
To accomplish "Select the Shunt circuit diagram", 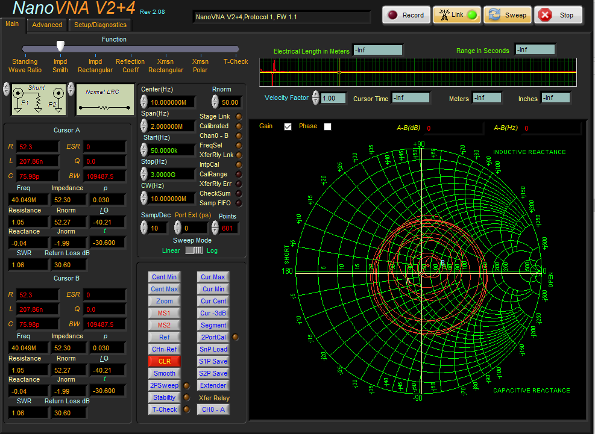I will (39, 99).
